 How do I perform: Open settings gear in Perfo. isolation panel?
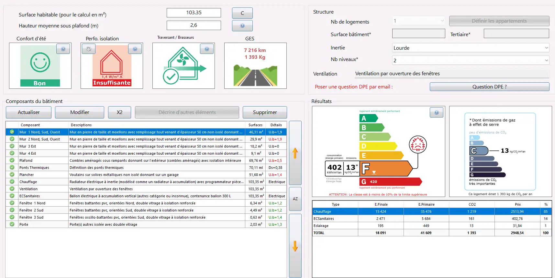pos(89,49)
